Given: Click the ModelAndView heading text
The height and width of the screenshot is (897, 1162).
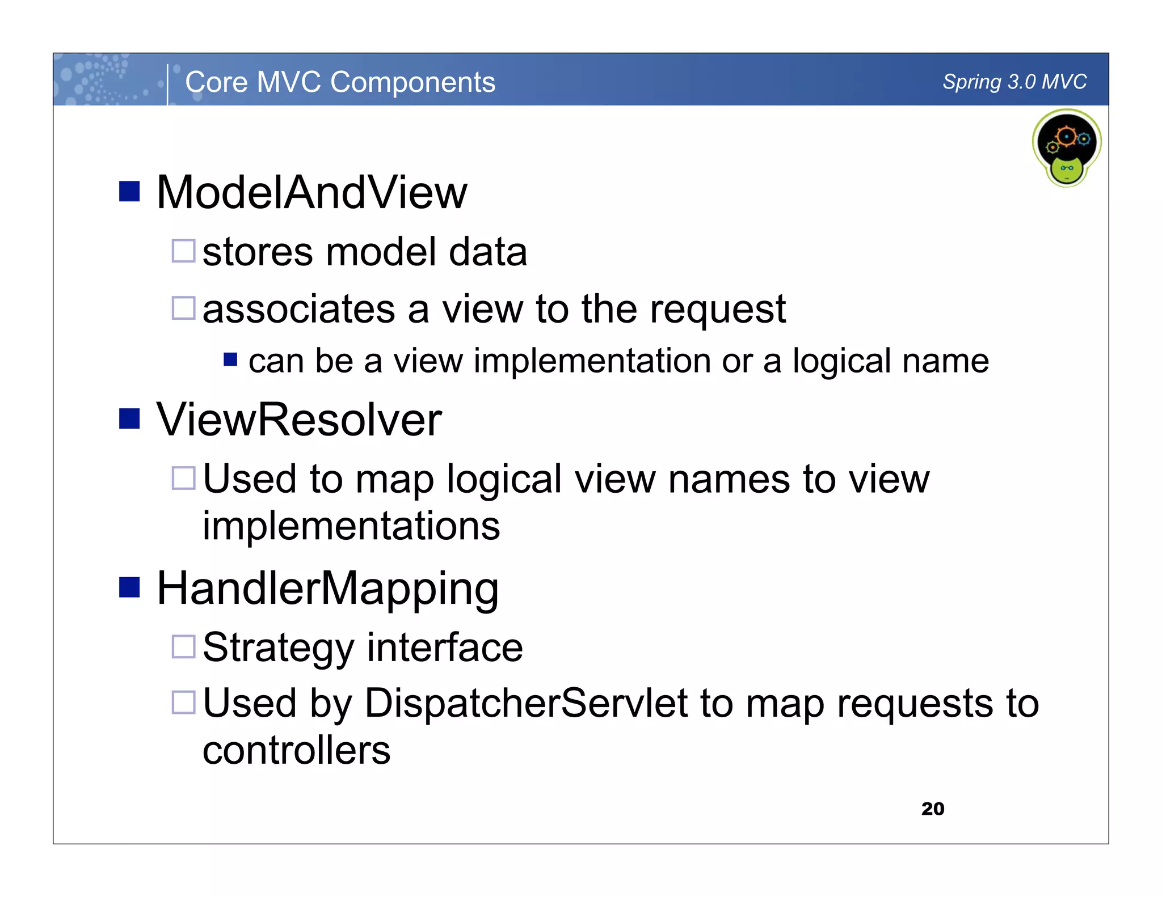Looking at the screenshot, I should pos(311,193).
